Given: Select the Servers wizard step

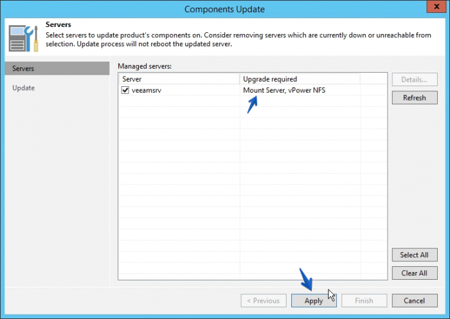Looking at the screenshot, I should (x=57, y=68).
